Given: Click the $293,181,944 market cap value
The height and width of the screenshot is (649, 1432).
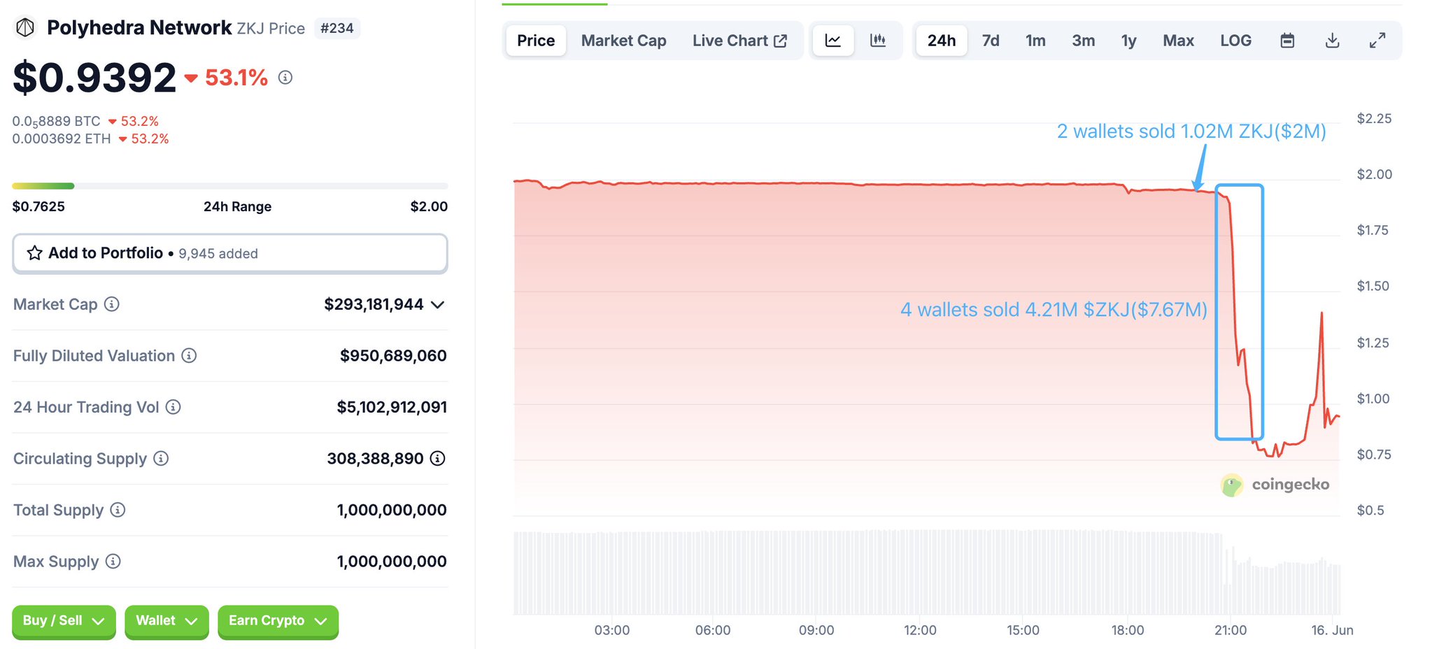Looking at the screenshot, I should point(374,304).
